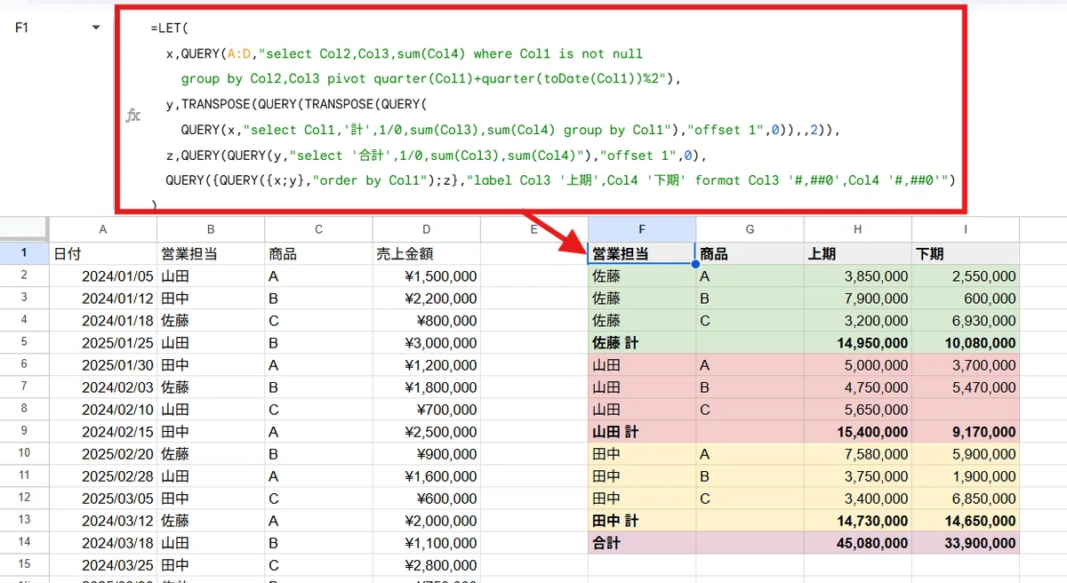Click the amount cell ¥2,500,000
Image resolution: width=1067 pixels, height=583 pixels.
(426, 431)
